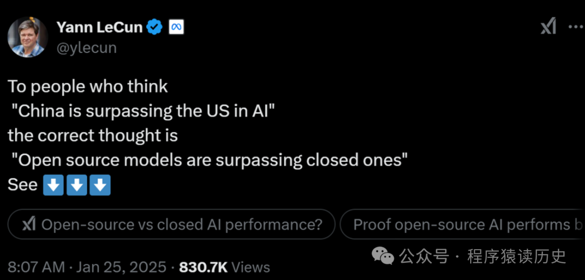The height and width of the screenshot is (280, 585).
Task: Click the 程序猿读历史 account name
Action: pos(516,256)
